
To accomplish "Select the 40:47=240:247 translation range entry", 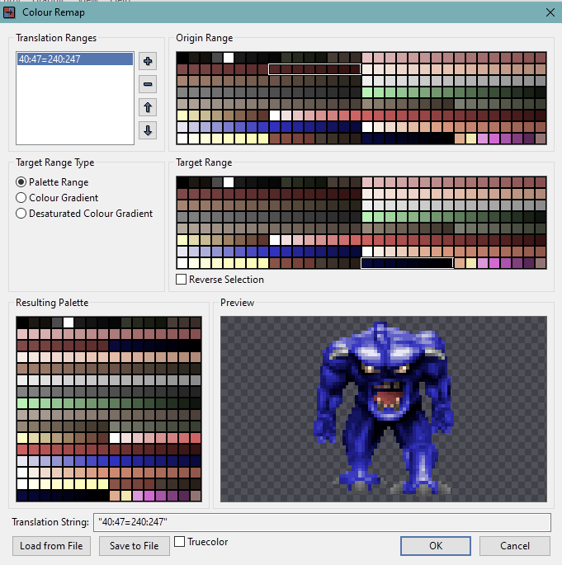I will (x=75, y=59).
